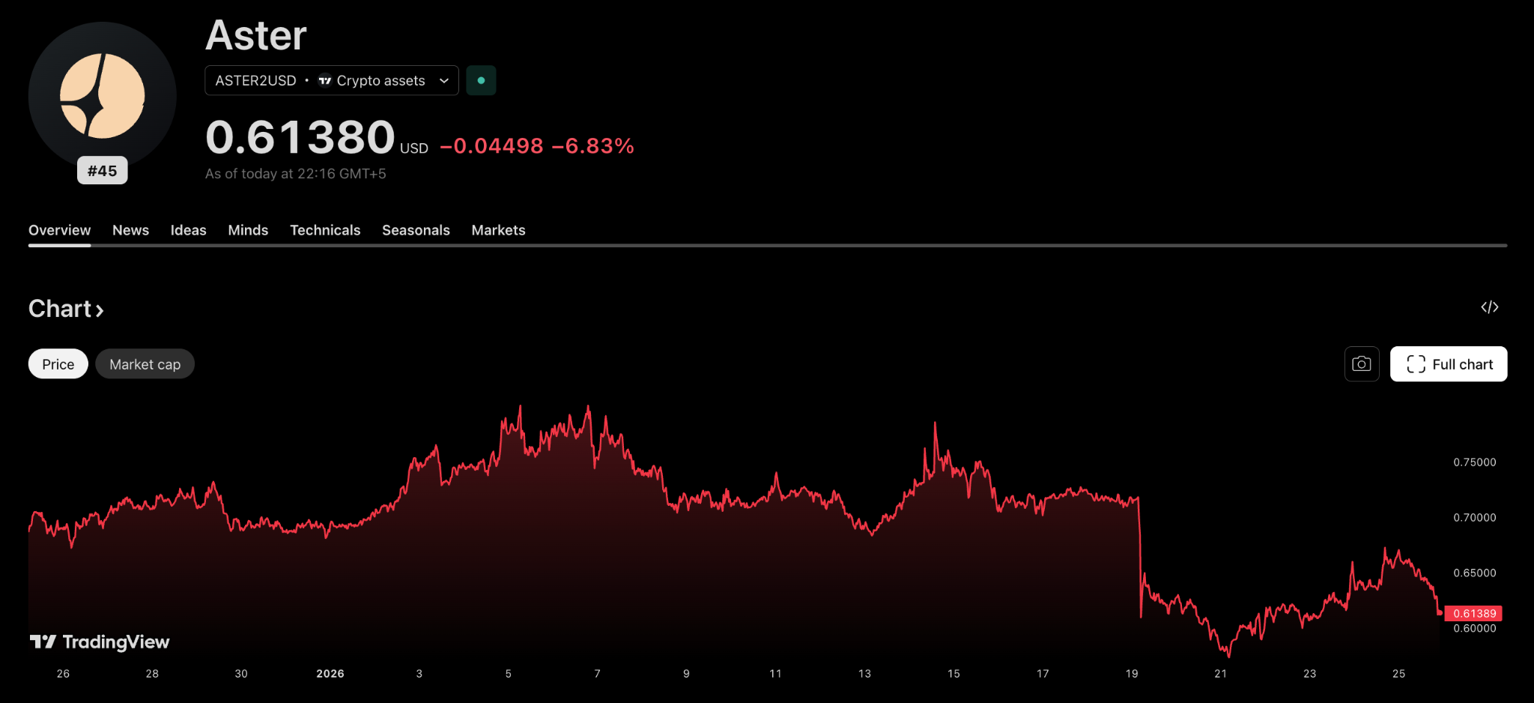
Task: Click the #45 rank badge
Action: click(x=103, y=171)
